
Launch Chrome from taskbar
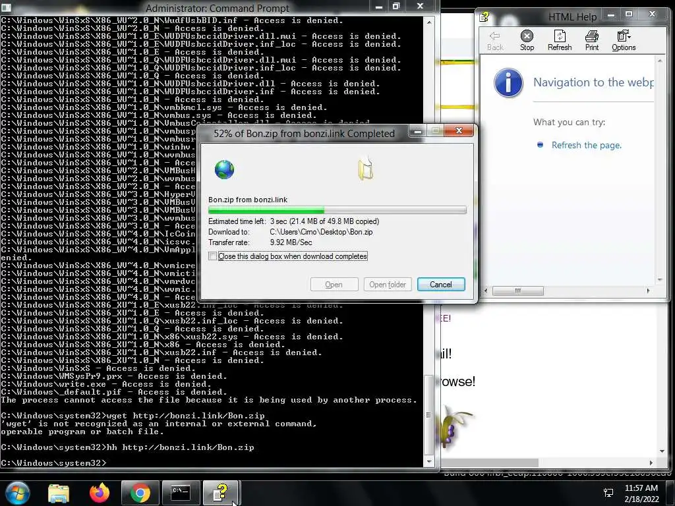point(140,493)
